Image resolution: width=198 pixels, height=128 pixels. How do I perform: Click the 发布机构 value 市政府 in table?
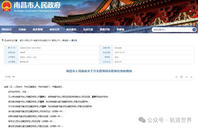(x=22, y=53)
